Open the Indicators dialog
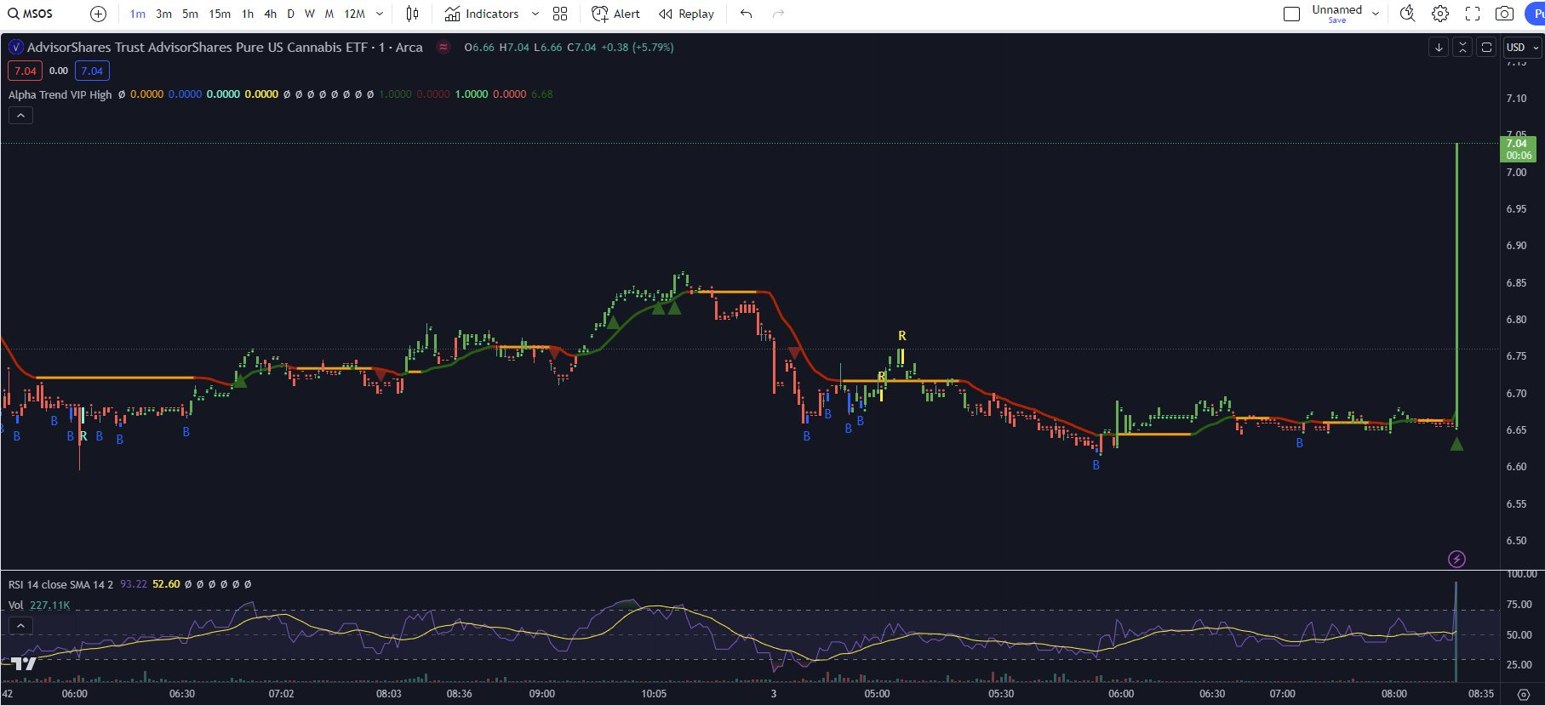Image resolution: width=1545 pixels, height=705 pixels. [x=482, y=14]
